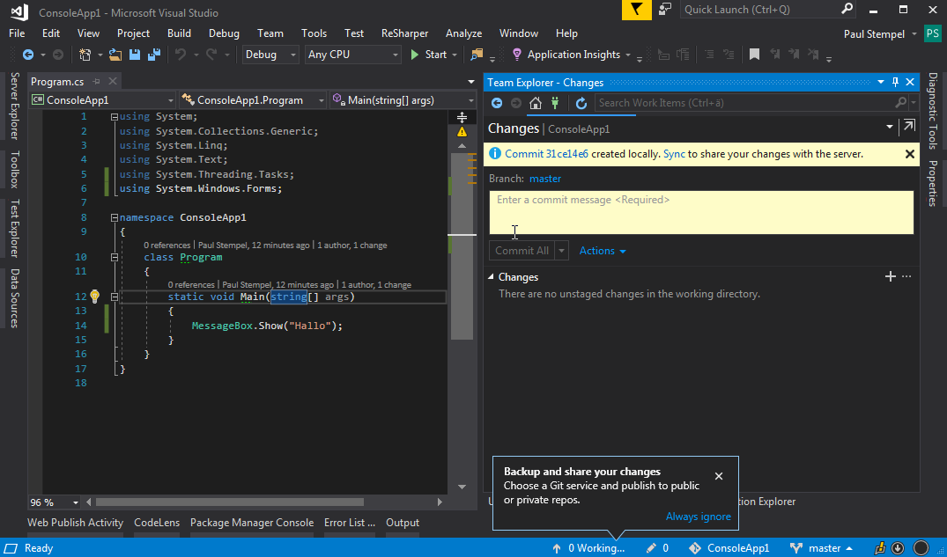Click the Navigate Backward toolbar arrow
Screen dimensions: 947x557
point(28,55)
